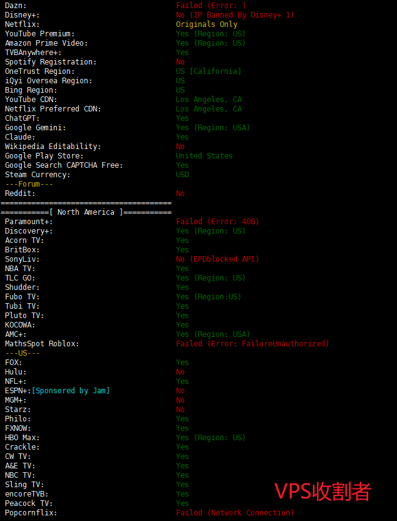Viewport: 397px width, 521px height.
Task: Click the ChatGPT label in the list
Action: pos(23,118)
